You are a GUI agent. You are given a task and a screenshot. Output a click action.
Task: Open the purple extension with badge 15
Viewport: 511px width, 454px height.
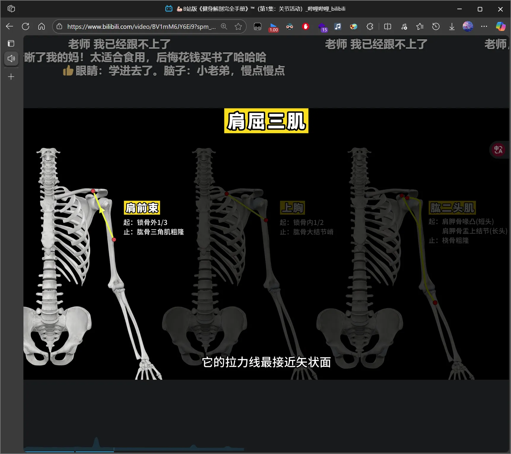[322, 27]
